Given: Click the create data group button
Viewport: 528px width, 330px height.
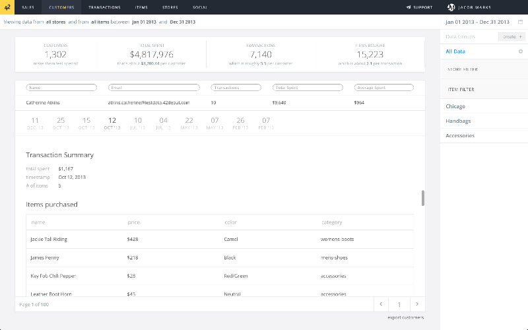Looking at the screenshot, I should pyautogui.click(x=511, y=37).
